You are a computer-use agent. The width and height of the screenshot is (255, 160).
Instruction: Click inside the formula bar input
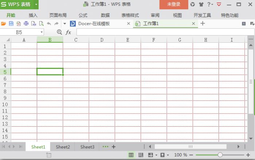point(165,32)
